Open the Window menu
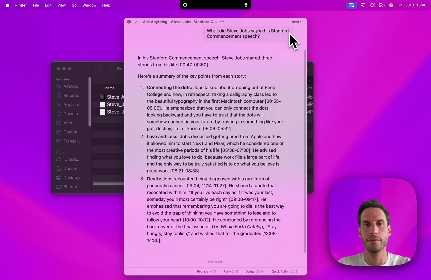Screen dimensions: 431x280 (x=89, y=5)
